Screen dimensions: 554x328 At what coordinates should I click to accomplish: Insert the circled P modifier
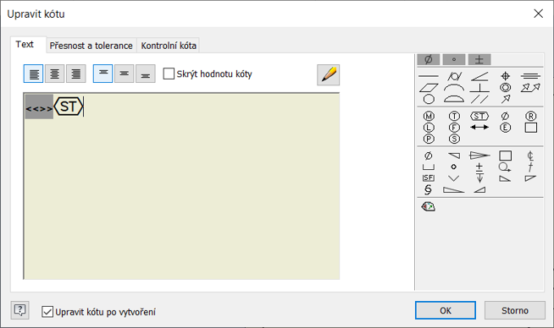click(x=429, y=139)
